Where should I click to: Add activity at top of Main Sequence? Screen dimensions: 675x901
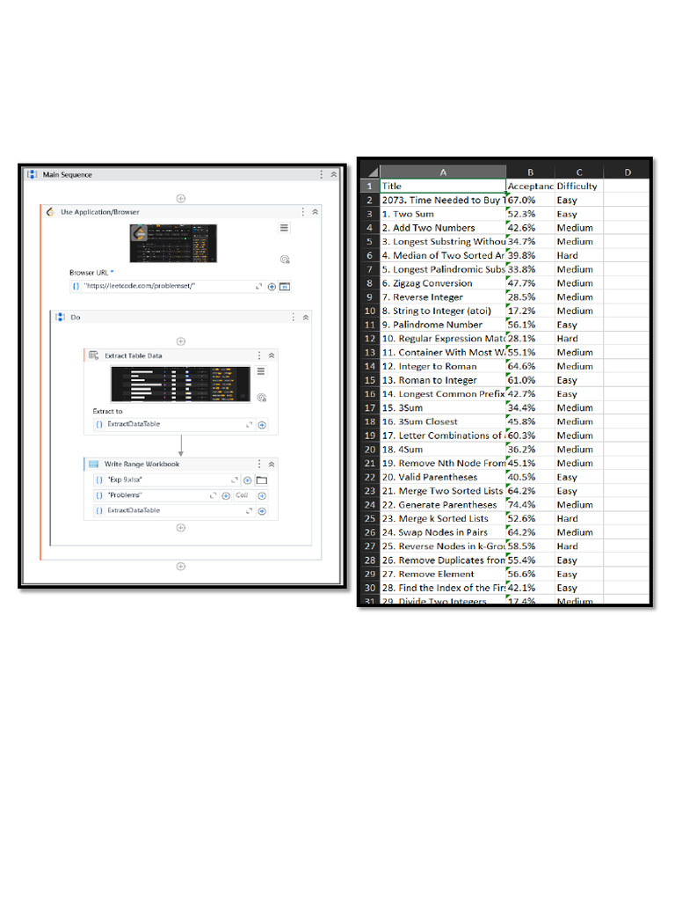(x=181, y=198)
